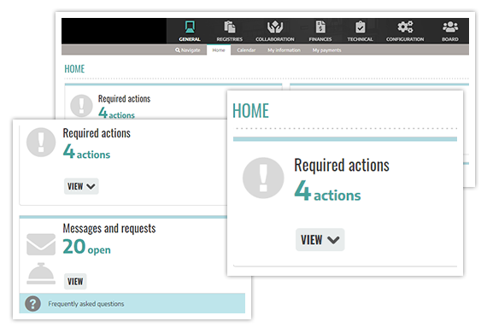Switch to the Calendar sub-tab
Viewport: 487px width, 333px height.
click(x=246, y=50)
